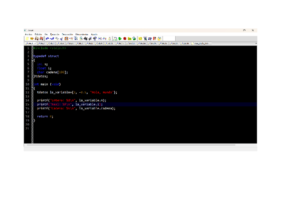Open Find with the magnifying glass icon

point(81,39)
